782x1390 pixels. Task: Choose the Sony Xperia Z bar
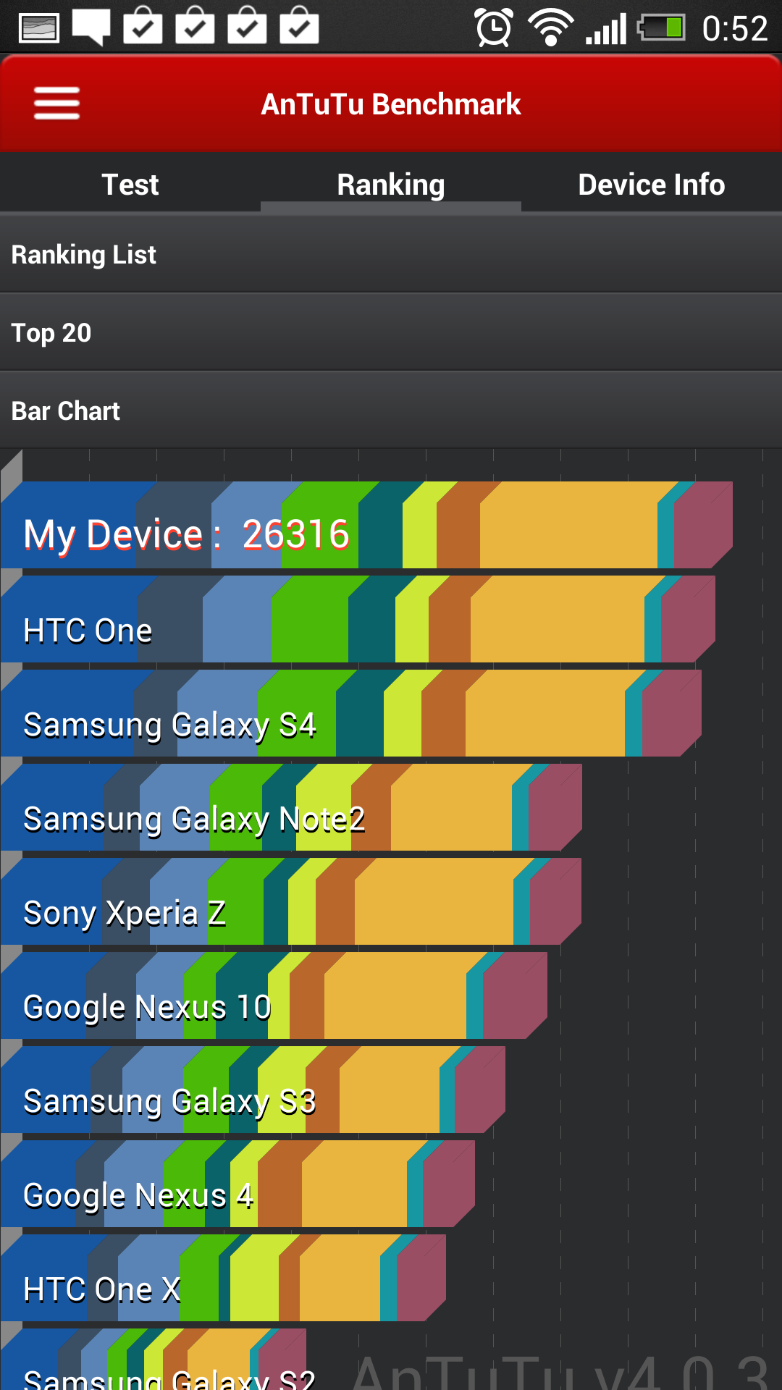(x=290, y=901)
